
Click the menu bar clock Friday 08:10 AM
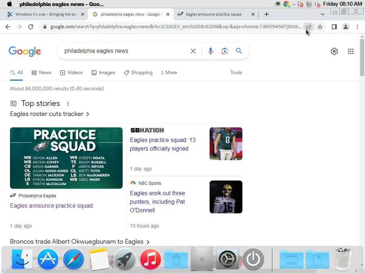point(343,4)
